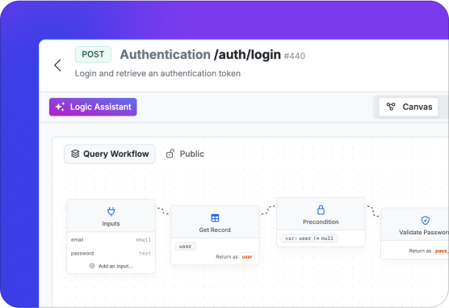Click the Precondition lock icon
449x308 pixels.
click(321, 210)
